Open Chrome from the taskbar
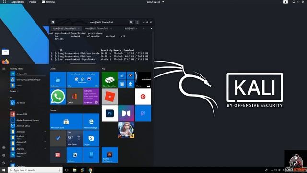Image resolution: width=307 pixels, height=173 pixels. [x=90, y=170]
